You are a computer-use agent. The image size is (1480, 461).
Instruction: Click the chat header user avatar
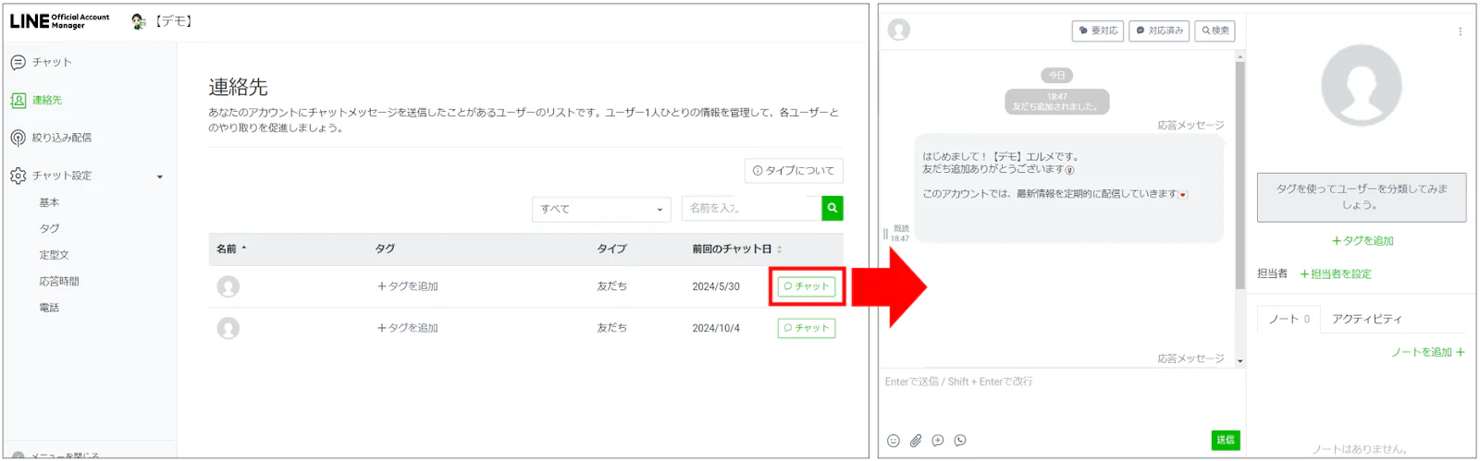[x=899, y=30]
